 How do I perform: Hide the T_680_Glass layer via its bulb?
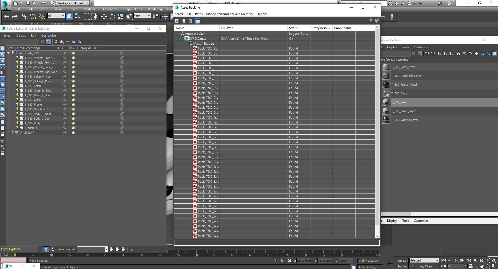(17, 100)
